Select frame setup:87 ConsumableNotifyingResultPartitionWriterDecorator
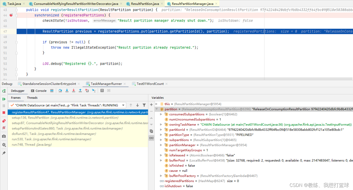Viewport: 353px width, 190px height. click(x=78, y=123)
